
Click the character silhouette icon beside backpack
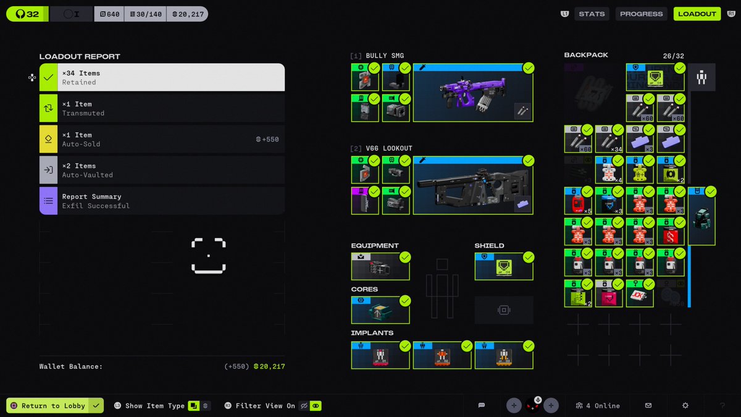pyautogui.click(x=702, y=77)
